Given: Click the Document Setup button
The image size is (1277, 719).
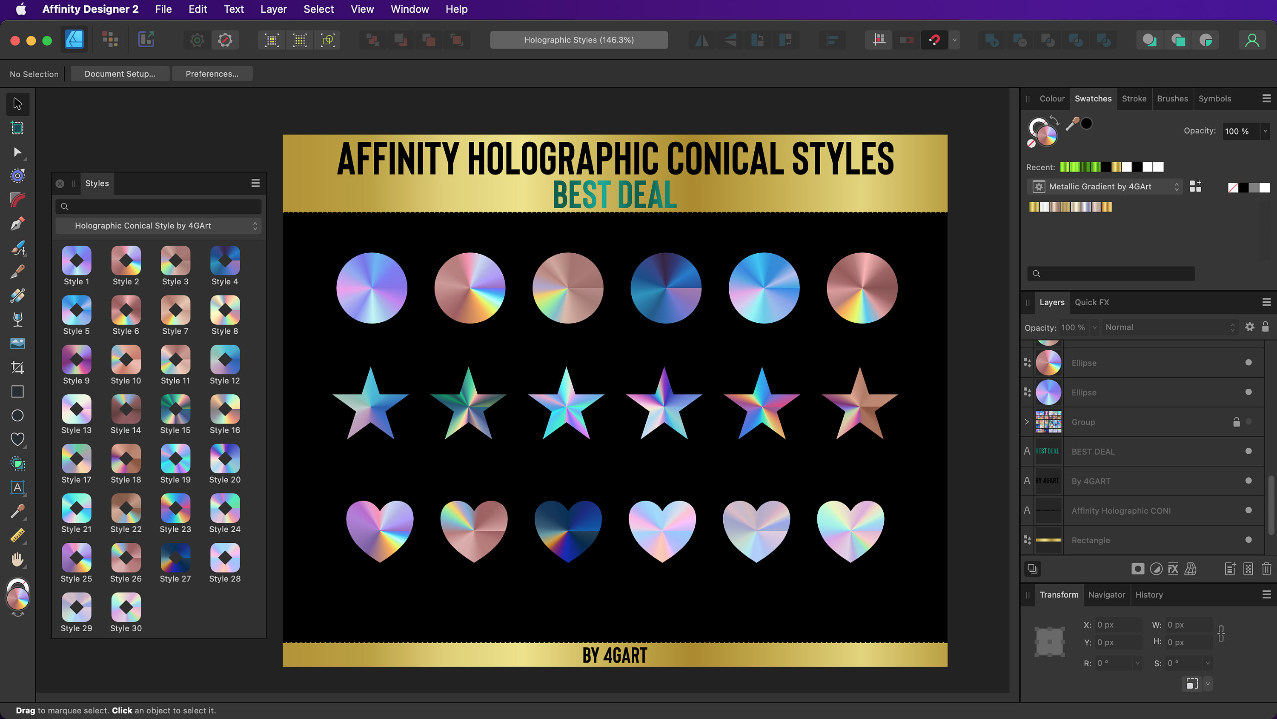Looking at the screenshot, I should (x=120, y=73).
